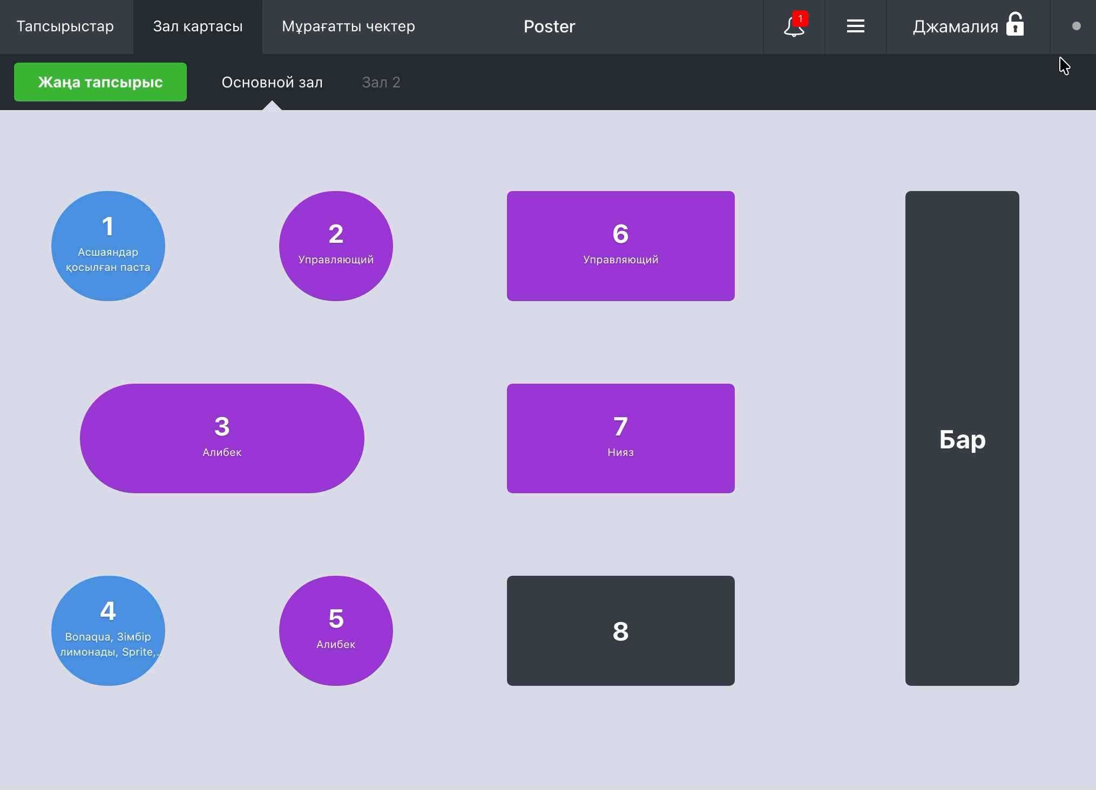Image resolution: width=1096 pixels, height=790 pixels.
Task: Select round table 5 Алибек
Action: 336,631
